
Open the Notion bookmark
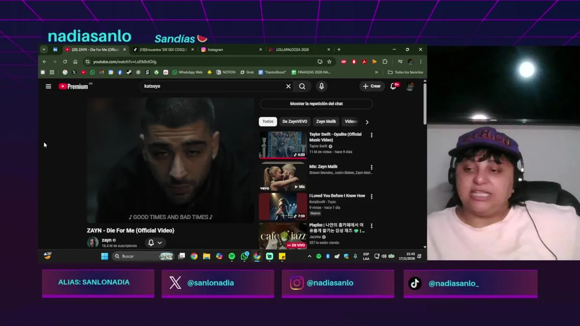[x=226, y=72]
